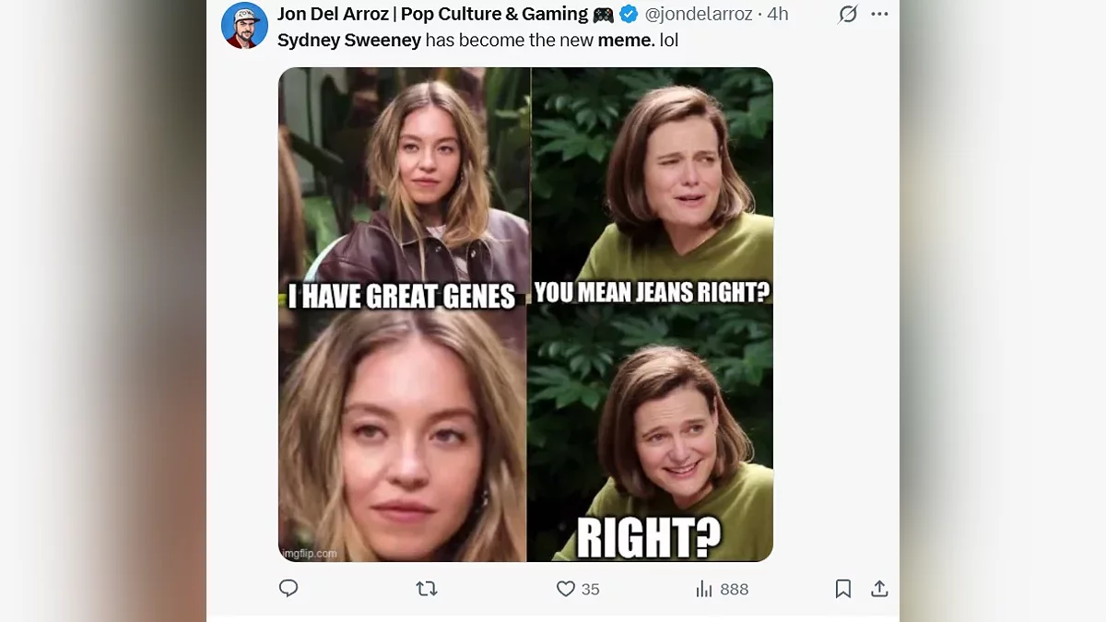Repost this tweet using the arrows icon
This screenshot has height=622, width=1106.
coord(426,588)
